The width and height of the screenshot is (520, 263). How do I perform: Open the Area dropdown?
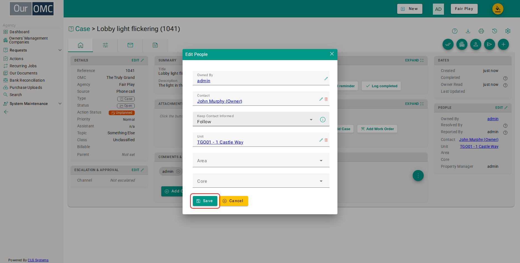(261, 160)
